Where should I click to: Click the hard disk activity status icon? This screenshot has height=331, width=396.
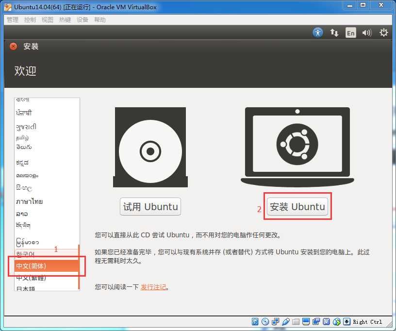(255, 321)
